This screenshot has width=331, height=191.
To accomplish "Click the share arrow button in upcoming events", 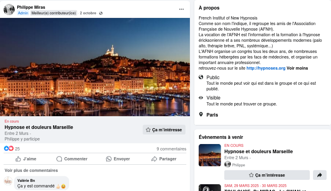I will point(320,175).
